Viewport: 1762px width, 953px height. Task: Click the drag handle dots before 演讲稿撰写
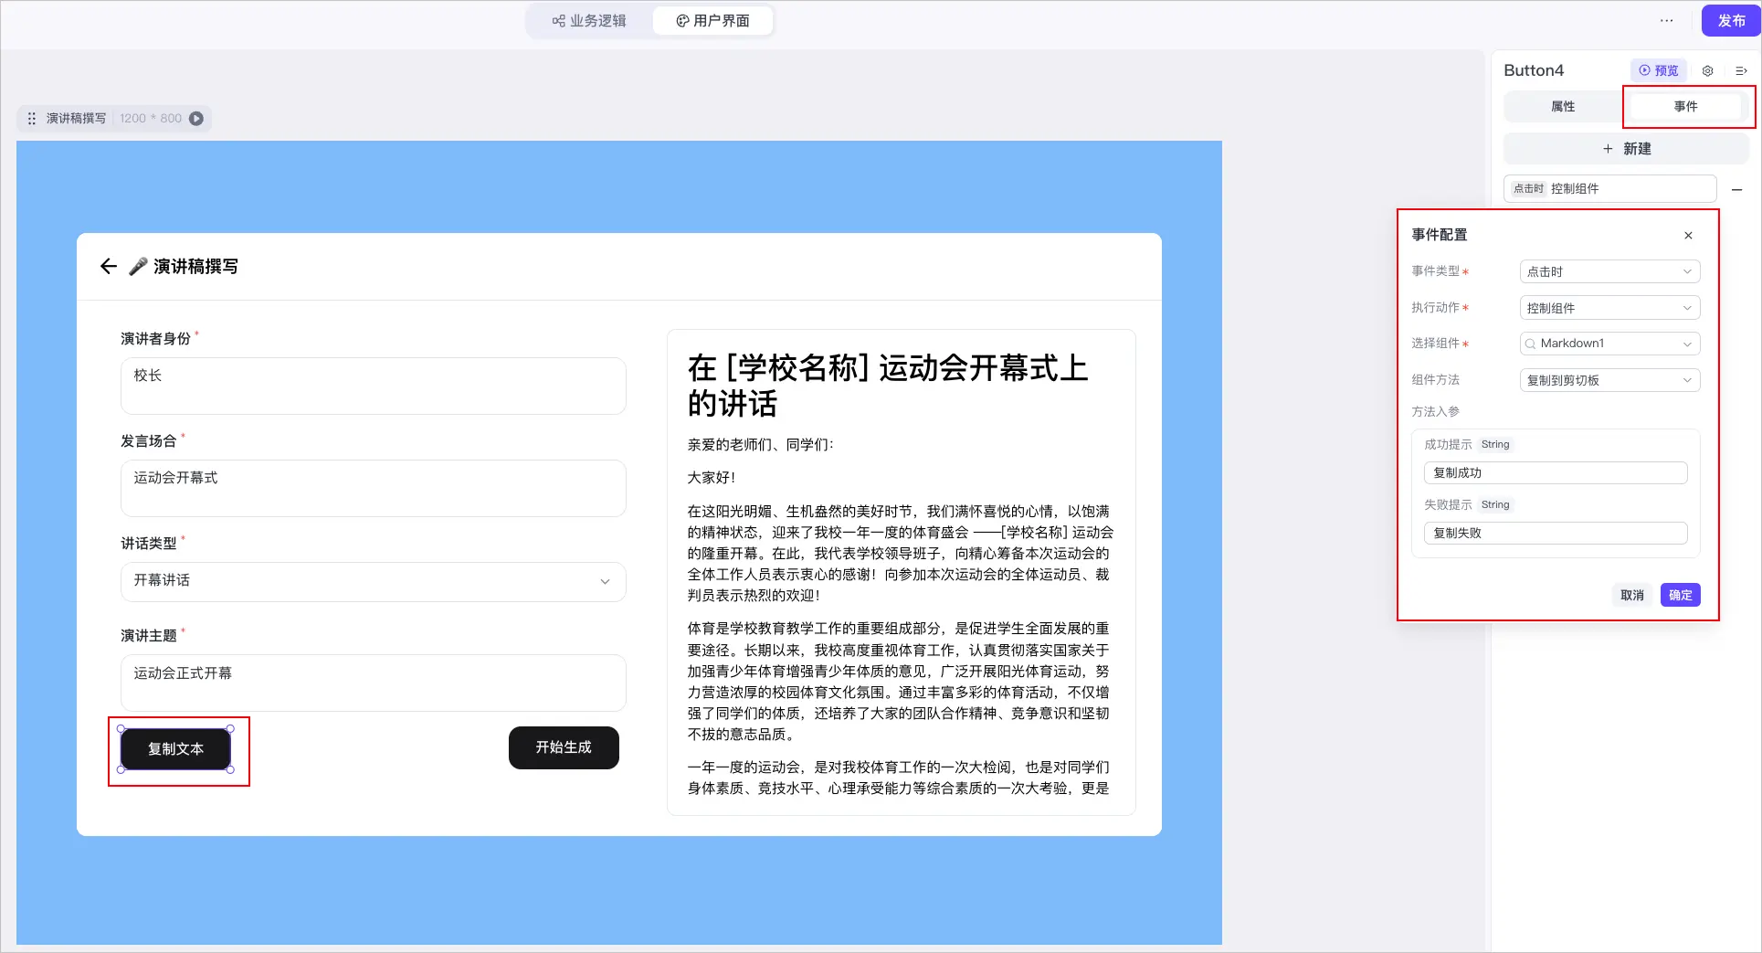pyautogui.click(x=32, y=119)
